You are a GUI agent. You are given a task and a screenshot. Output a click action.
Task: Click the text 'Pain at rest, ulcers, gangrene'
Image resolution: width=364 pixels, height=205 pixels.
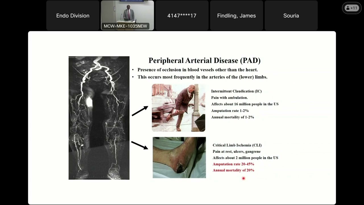237,151
